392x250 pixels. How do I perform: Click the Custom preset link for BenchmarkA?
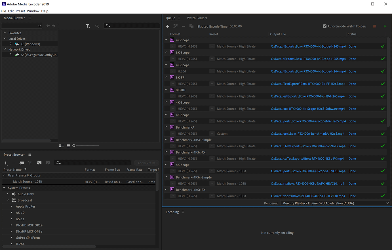point(222,134)
